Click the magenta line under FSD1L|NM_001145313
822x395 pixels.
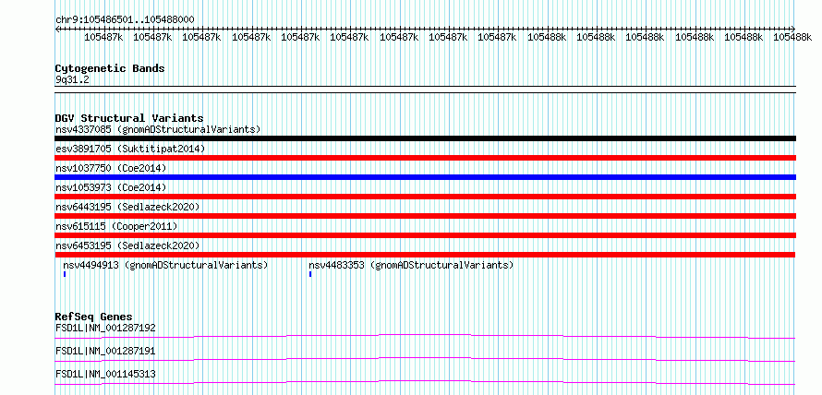tap(425, 382)
